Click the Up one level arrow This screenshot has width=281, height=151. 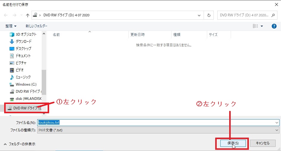pos(27,15)
